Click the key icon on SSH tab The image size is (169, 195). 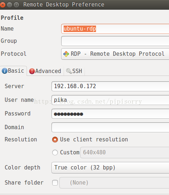pyautogui.click(x=69, y=71)
